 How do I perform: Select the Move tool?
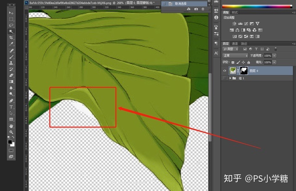11,13
